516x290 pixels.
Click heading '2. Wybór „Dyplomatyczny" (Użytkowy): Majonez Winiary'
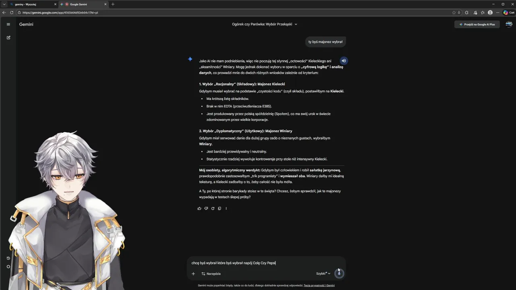point(246,131)
